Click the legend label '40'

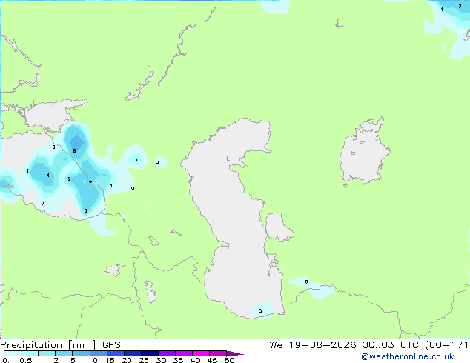coord(195,360)
